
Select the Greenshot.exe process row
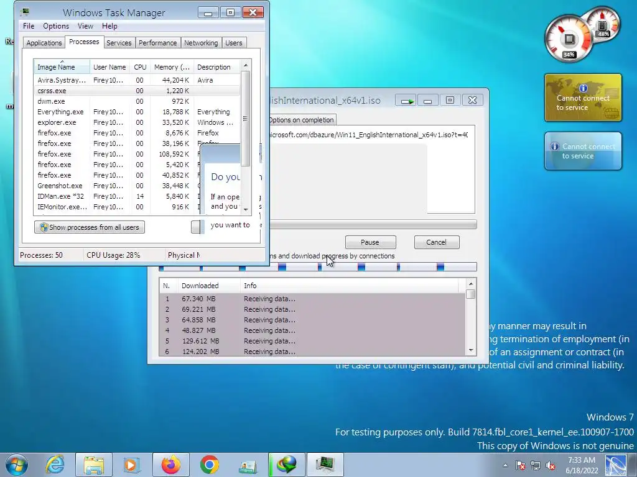tap(117, 186)
